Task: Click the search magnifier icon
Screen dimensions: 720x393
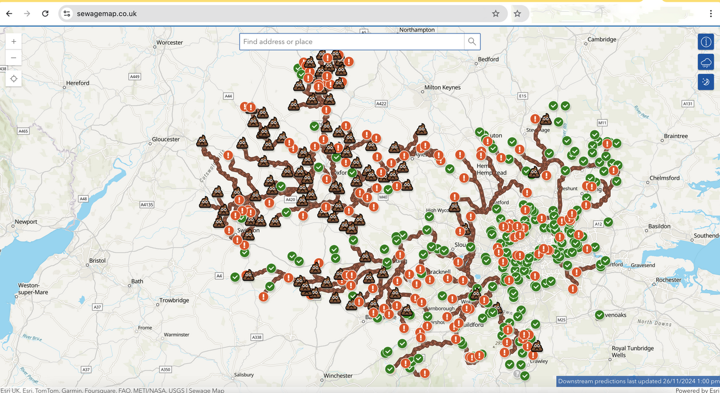Action: [471, 41]
